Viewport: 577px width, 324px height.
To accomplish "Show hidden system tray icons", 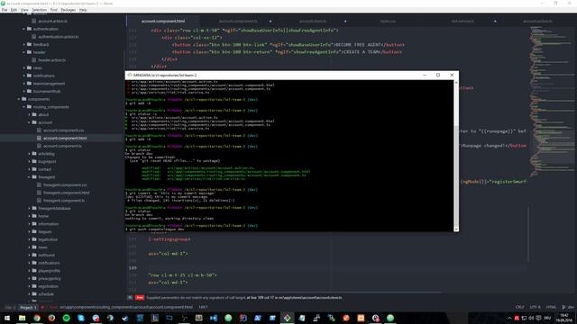I will pyautogui.click(x=509, y=318).
